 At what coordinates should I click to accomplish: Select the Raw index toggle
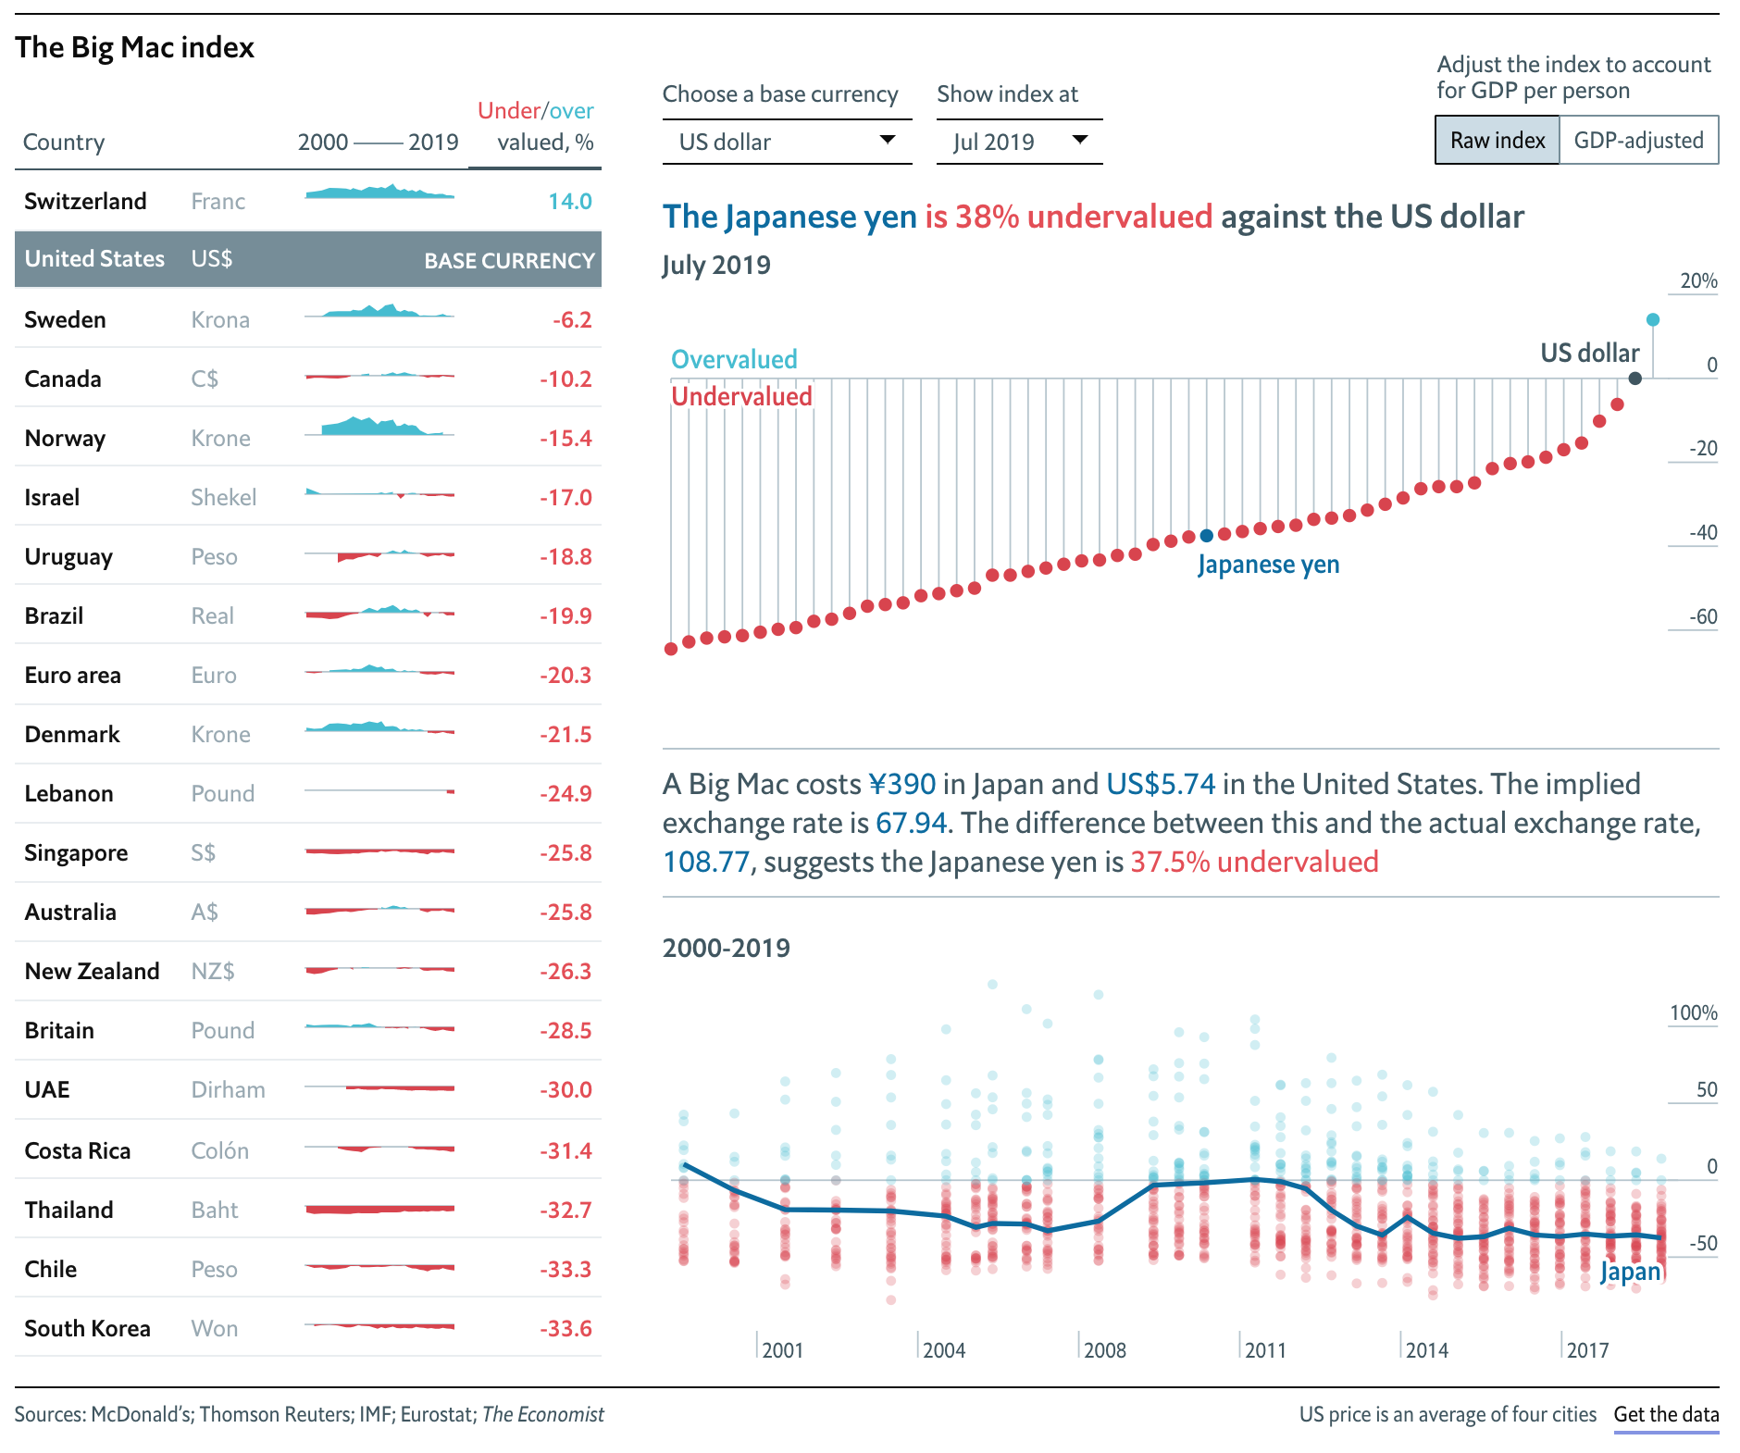(x=1497, y=140)
